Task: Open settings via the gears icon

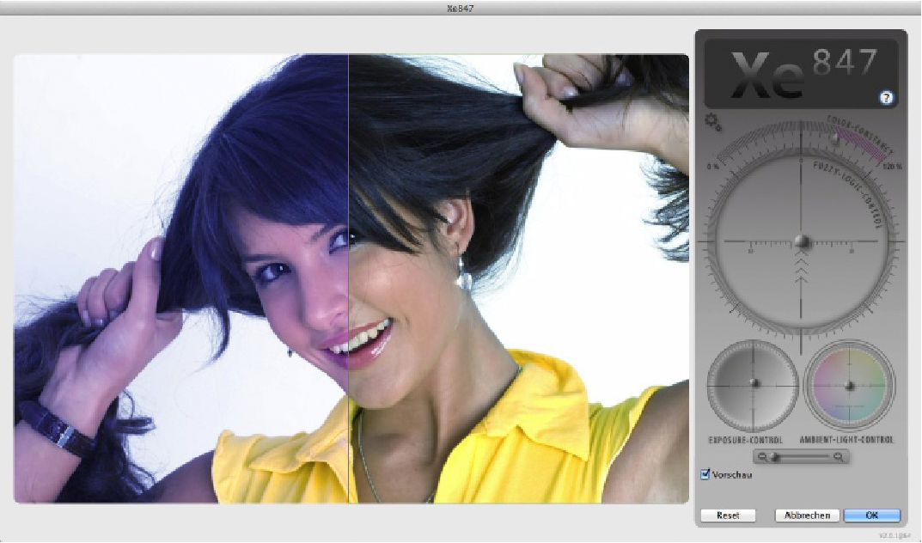Action: pyautogui.click(x=712, y=122)
